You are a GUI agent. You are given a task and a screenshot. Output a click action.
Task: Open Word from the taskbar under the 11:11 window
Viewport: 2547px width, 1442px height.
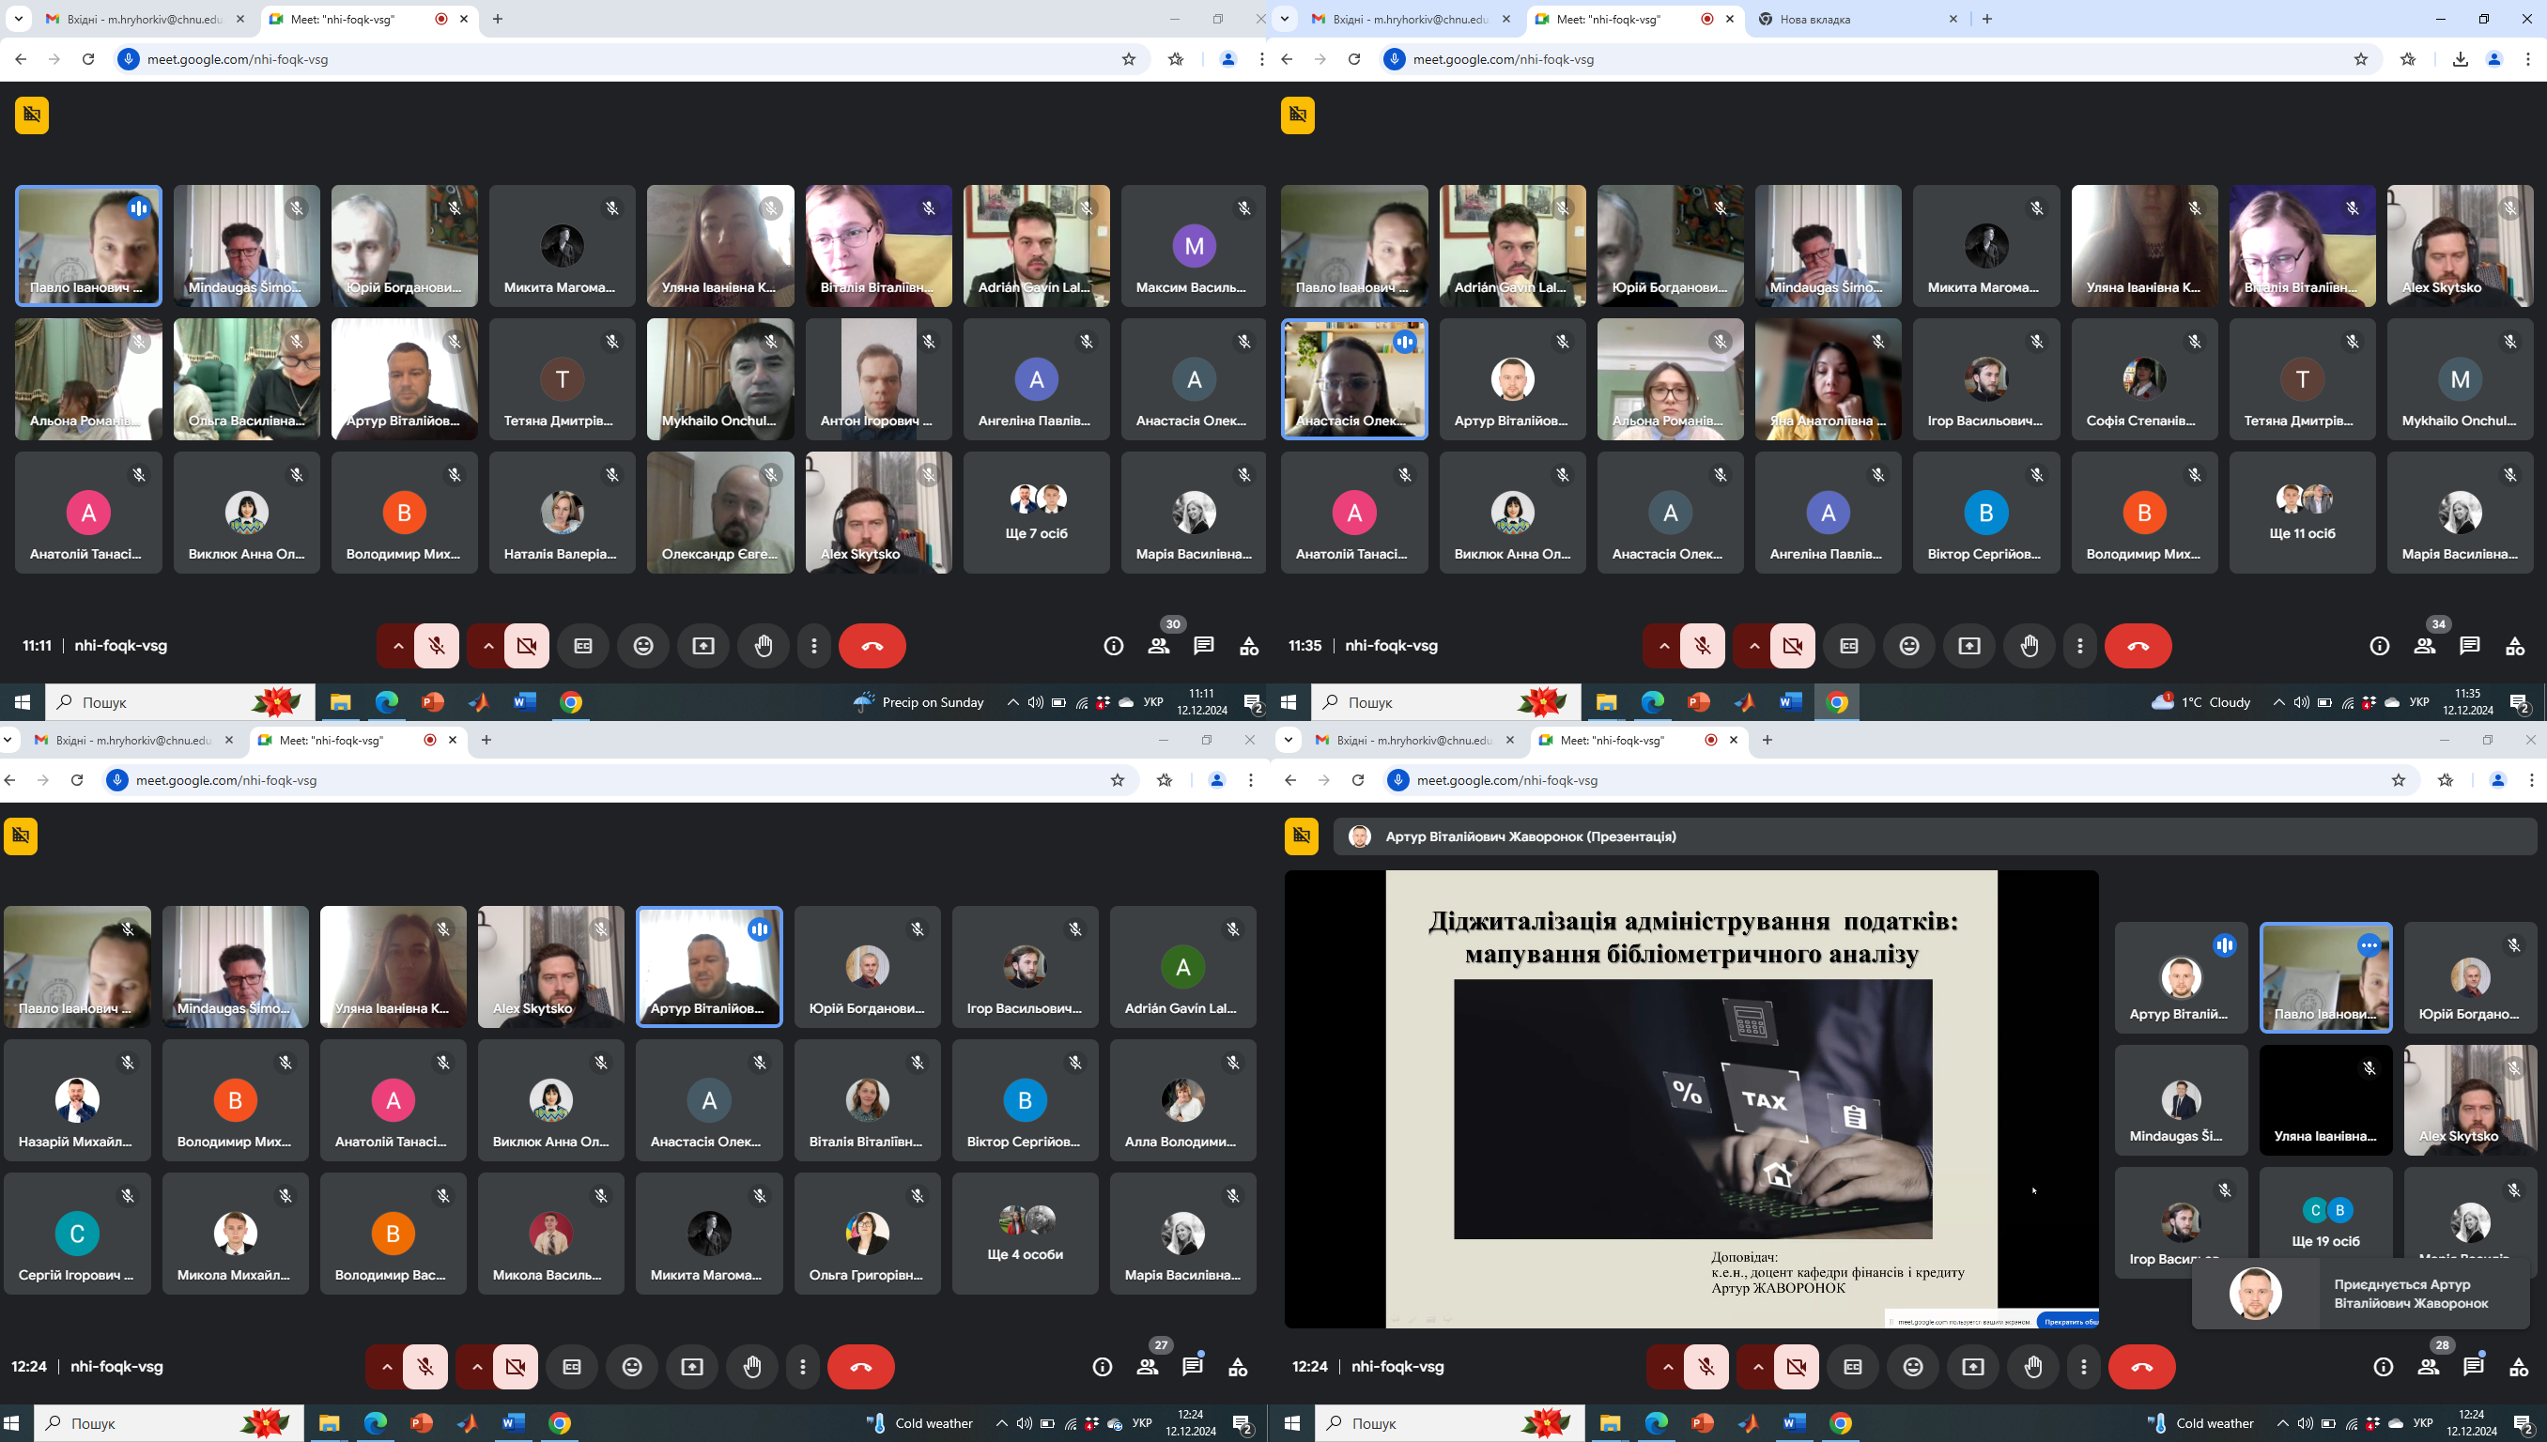coord(525,702)
